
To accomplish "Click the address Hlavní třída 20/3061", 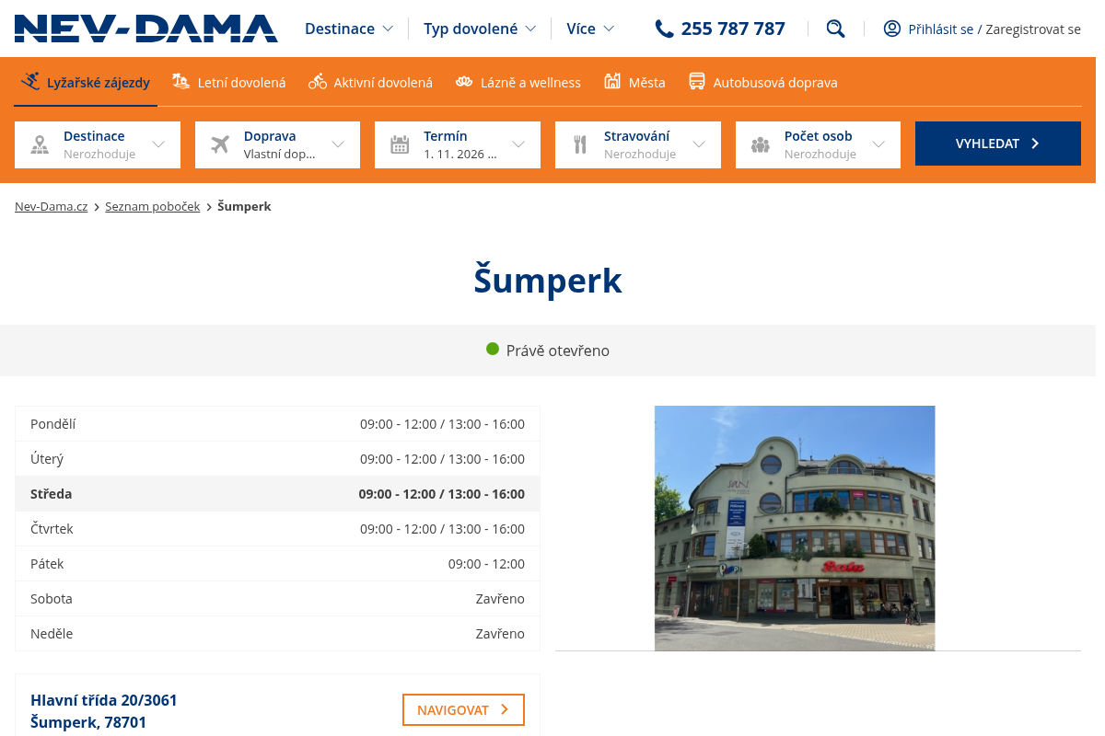I will 104,700.
